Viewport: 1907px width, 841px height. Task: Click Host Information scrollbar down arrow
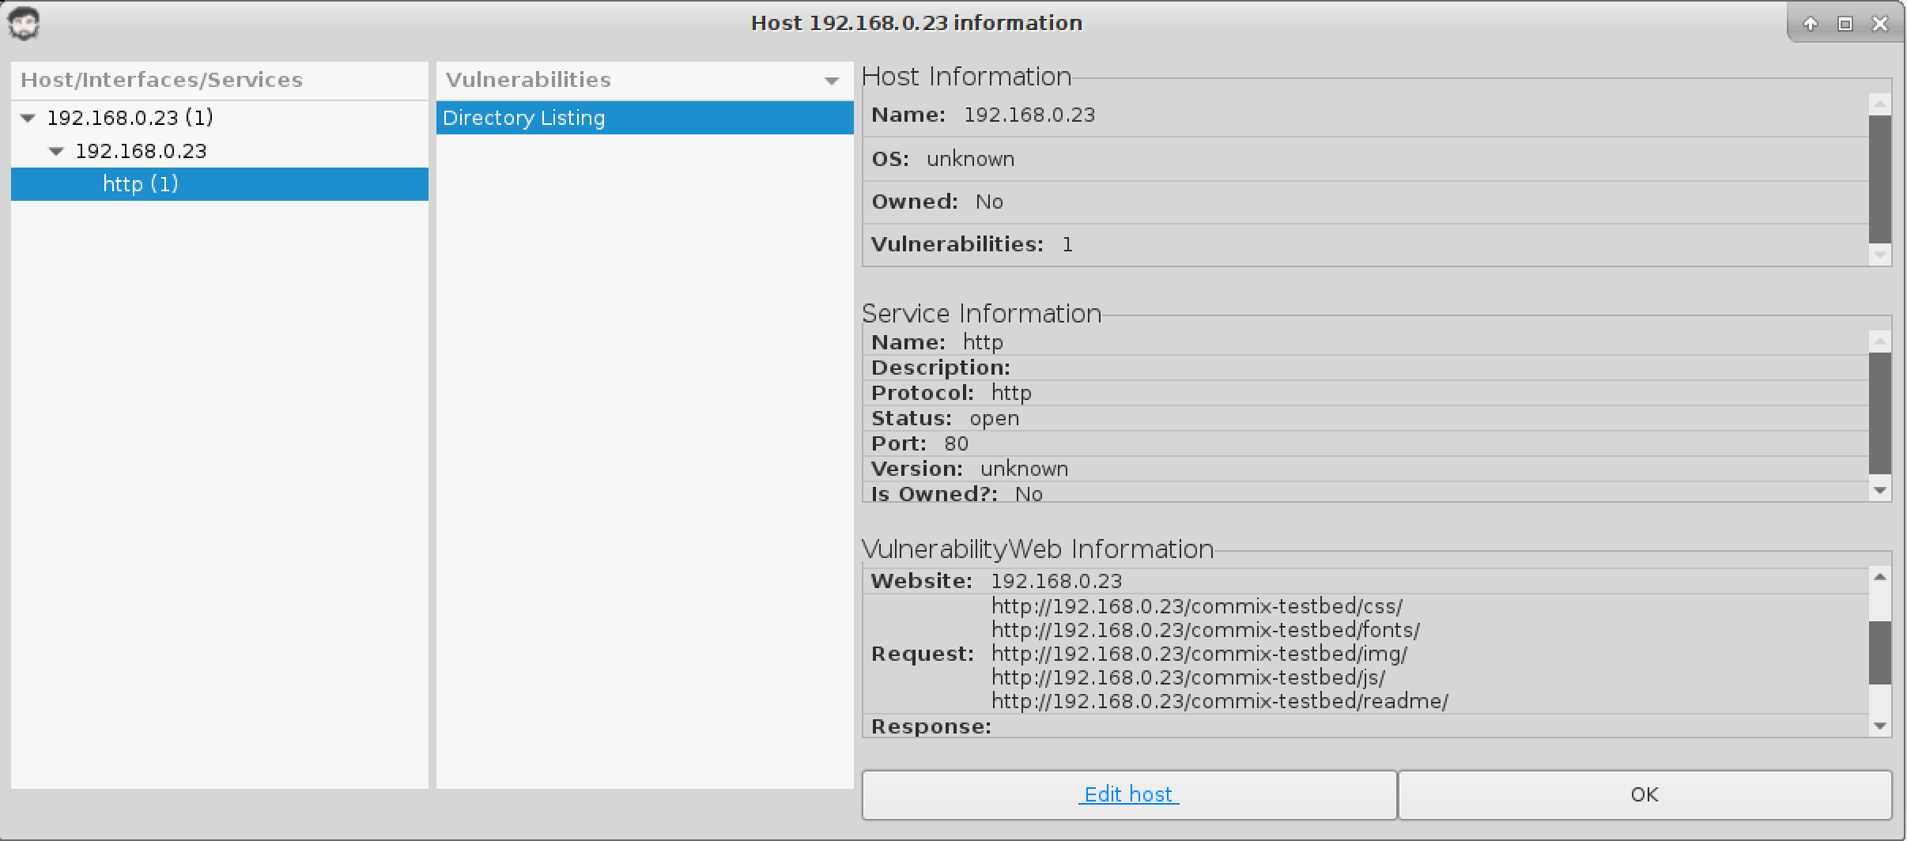click(x=1879, y=255)
